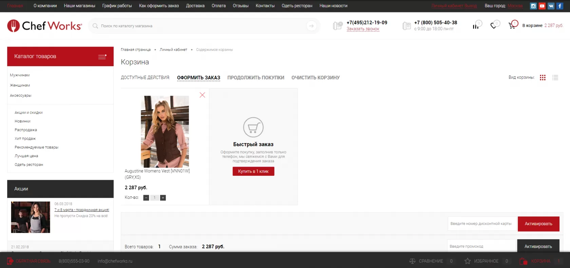Open comparison bar chart icon in header

(x=476, y=26)
